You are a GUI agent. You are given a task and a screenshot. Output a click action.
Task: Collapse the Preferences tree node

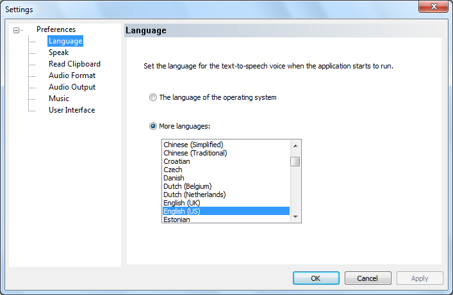pos(17,29)
